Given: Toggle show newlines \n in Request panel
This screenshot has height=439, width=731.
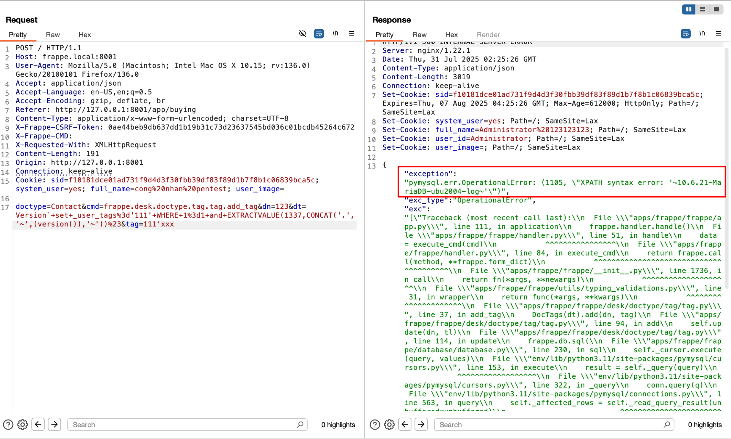Looking at the screenshot, I should pyautogui.click(x=335, y=34).
